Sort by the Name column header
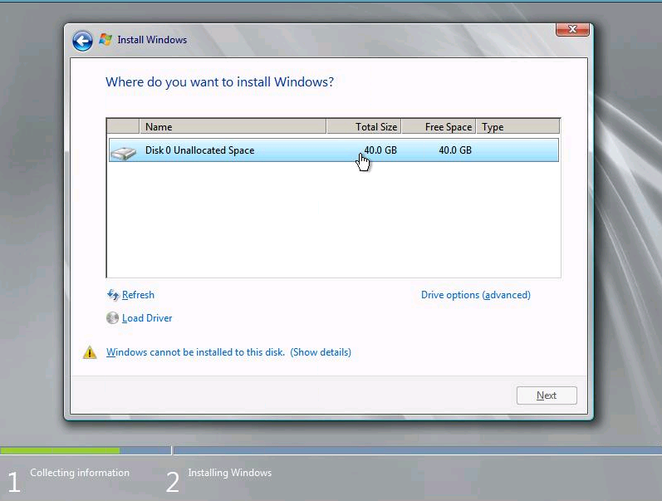This screenshot has width=662, height=501. [233, 126]
